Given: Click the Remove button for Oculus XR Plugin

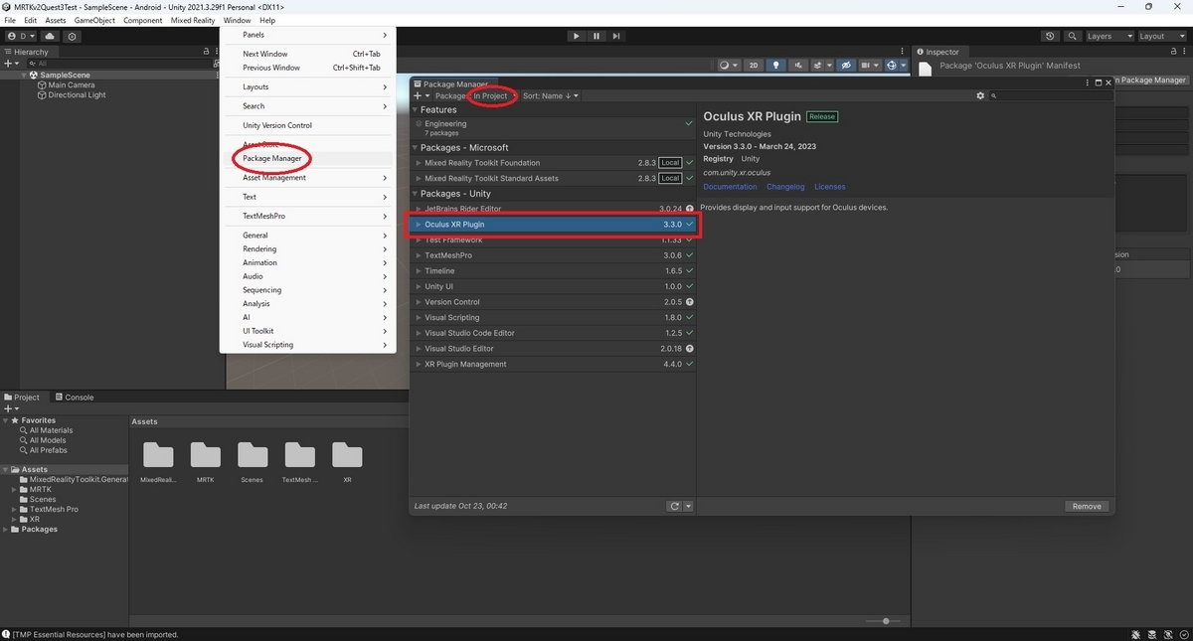Looking at the screenshot, I should click(x=1086, y=506).
